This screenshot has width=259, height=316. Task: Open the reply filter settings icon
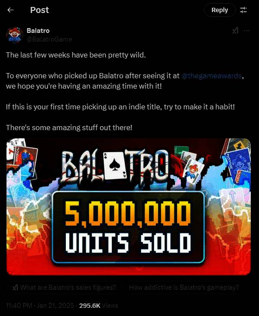pyautogui.click(x=243, y=10)
